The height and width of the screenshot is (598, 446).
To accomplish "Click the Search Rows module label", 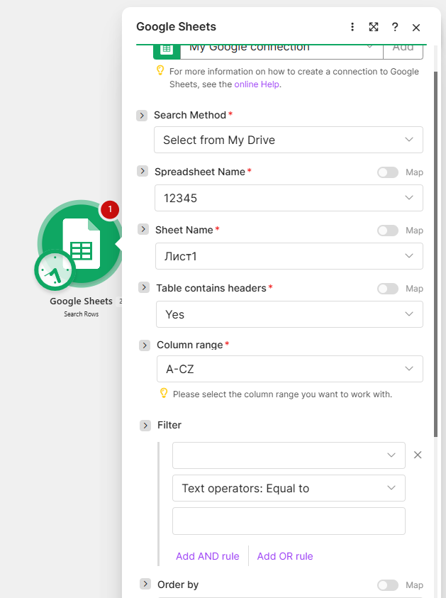I will [x=82, y=314].
